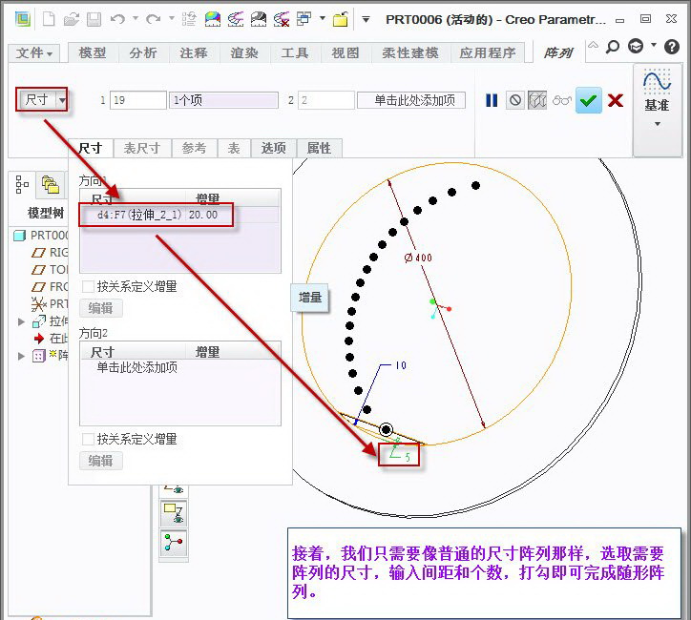Click the no-preview circle icon
The image size is (691, 620).
tap(515, 100)
